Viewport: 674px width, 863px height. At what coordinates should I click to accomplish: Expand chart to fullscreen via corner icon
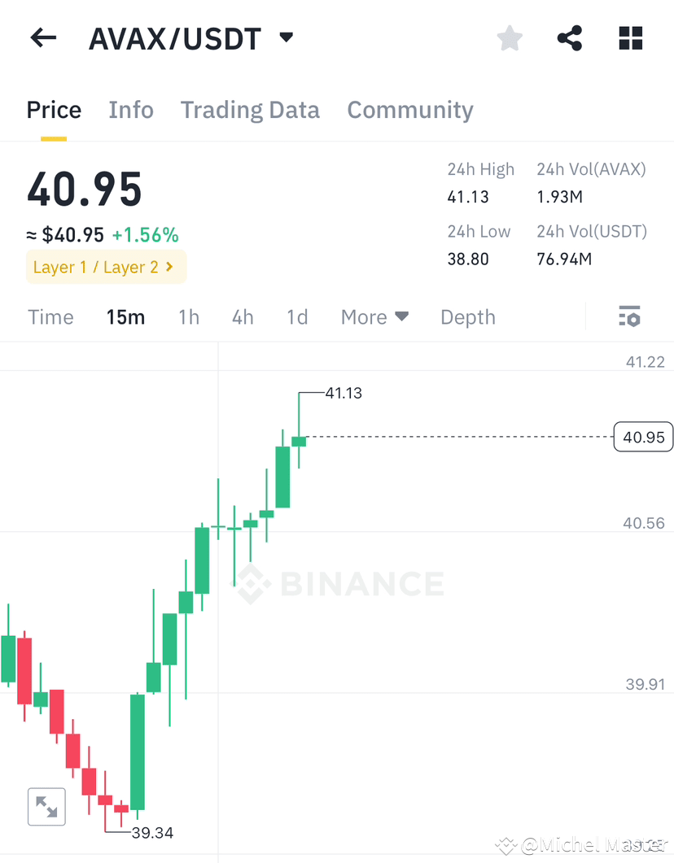[x=46, y=806]
